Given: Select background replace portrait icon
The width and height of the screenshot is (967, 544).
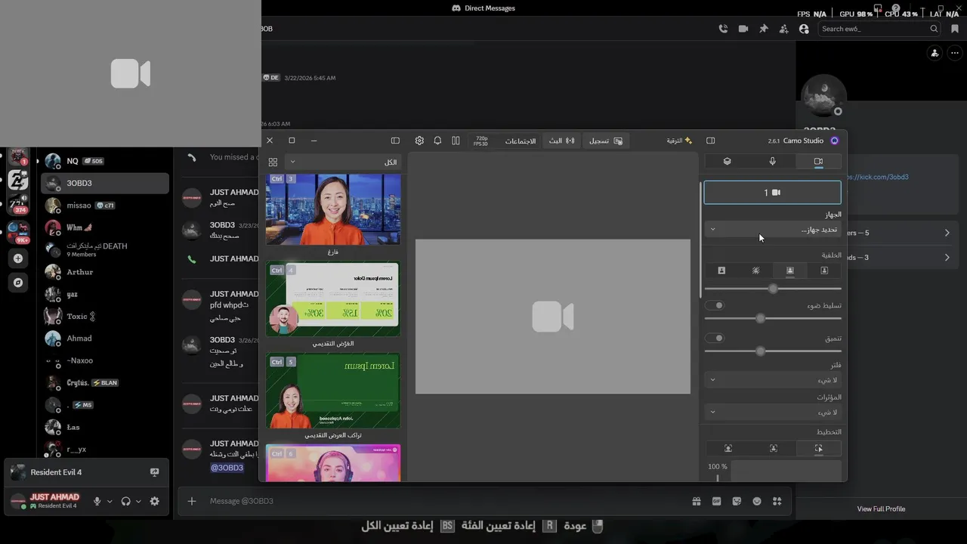Looking at the screenshot, I should coord(721,270).
